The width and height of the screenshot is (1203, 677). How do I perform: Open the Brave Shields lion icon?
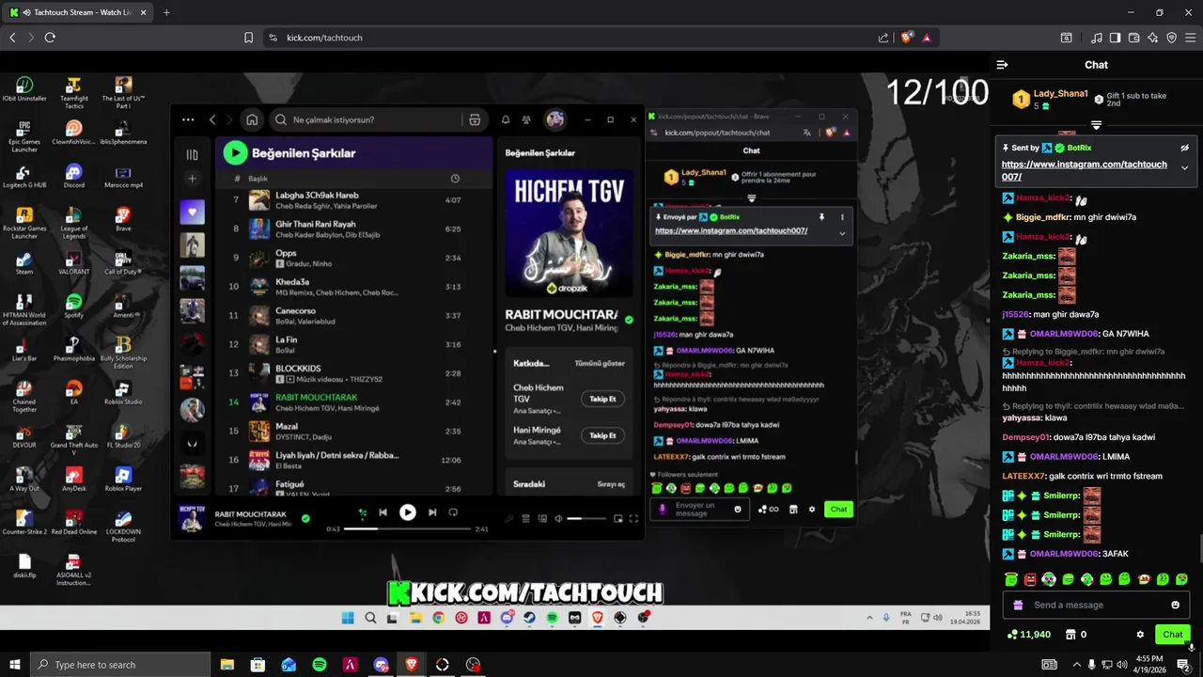(906, 38)
